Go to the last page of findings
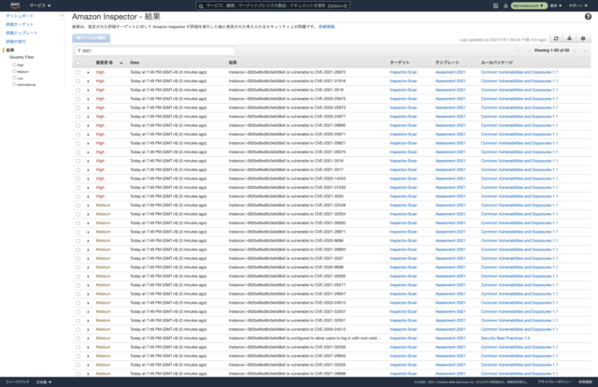 pos(585,50)
